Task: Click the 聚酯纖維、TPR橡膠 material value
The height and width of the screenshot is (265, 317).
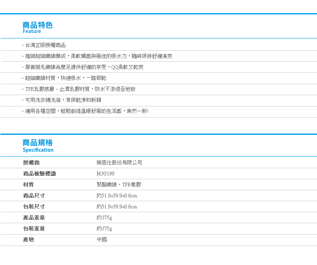Action: [119, 185]
